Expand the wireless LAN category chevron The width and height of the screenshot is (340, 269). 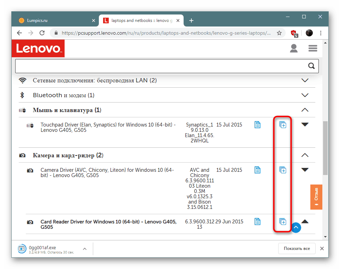click(305, 80)
